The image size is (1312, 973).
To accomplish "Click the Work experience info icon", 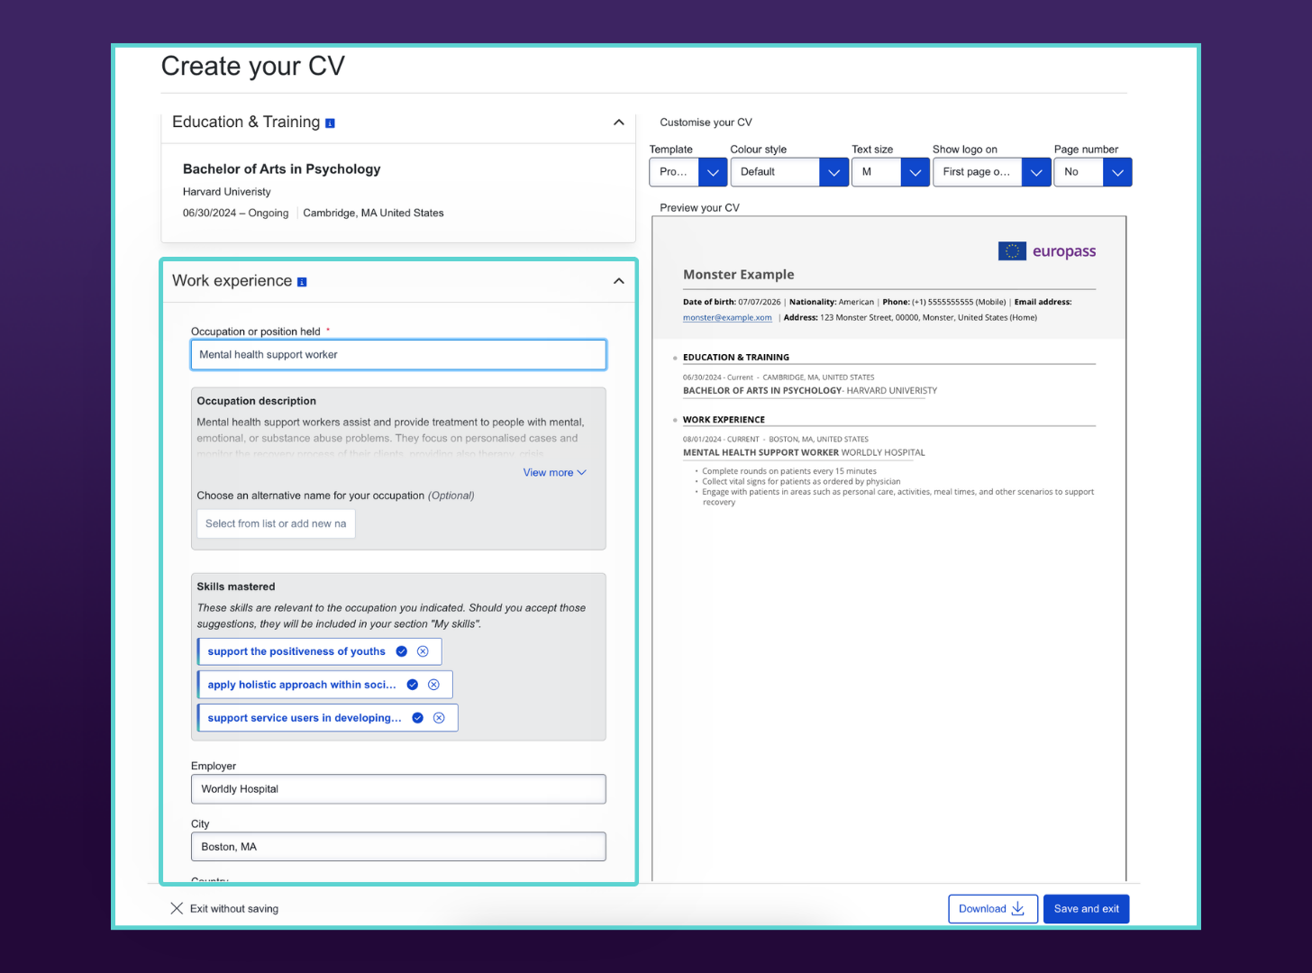I will tap(302, 282).
